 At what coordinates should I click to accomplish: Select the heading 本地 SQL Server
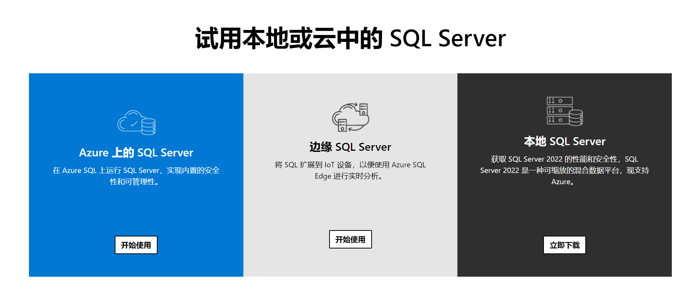[x=565, y=141]
